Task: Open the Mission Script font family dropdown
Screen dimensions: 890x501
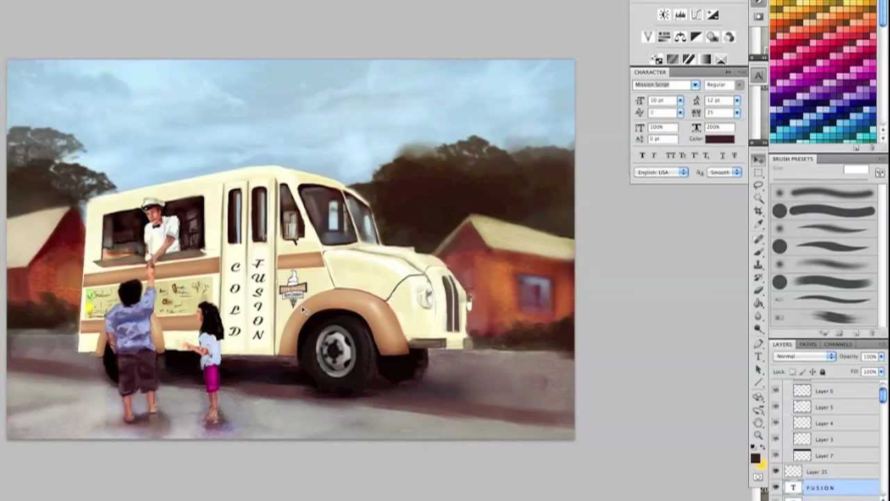Action: tap(695, 85)
